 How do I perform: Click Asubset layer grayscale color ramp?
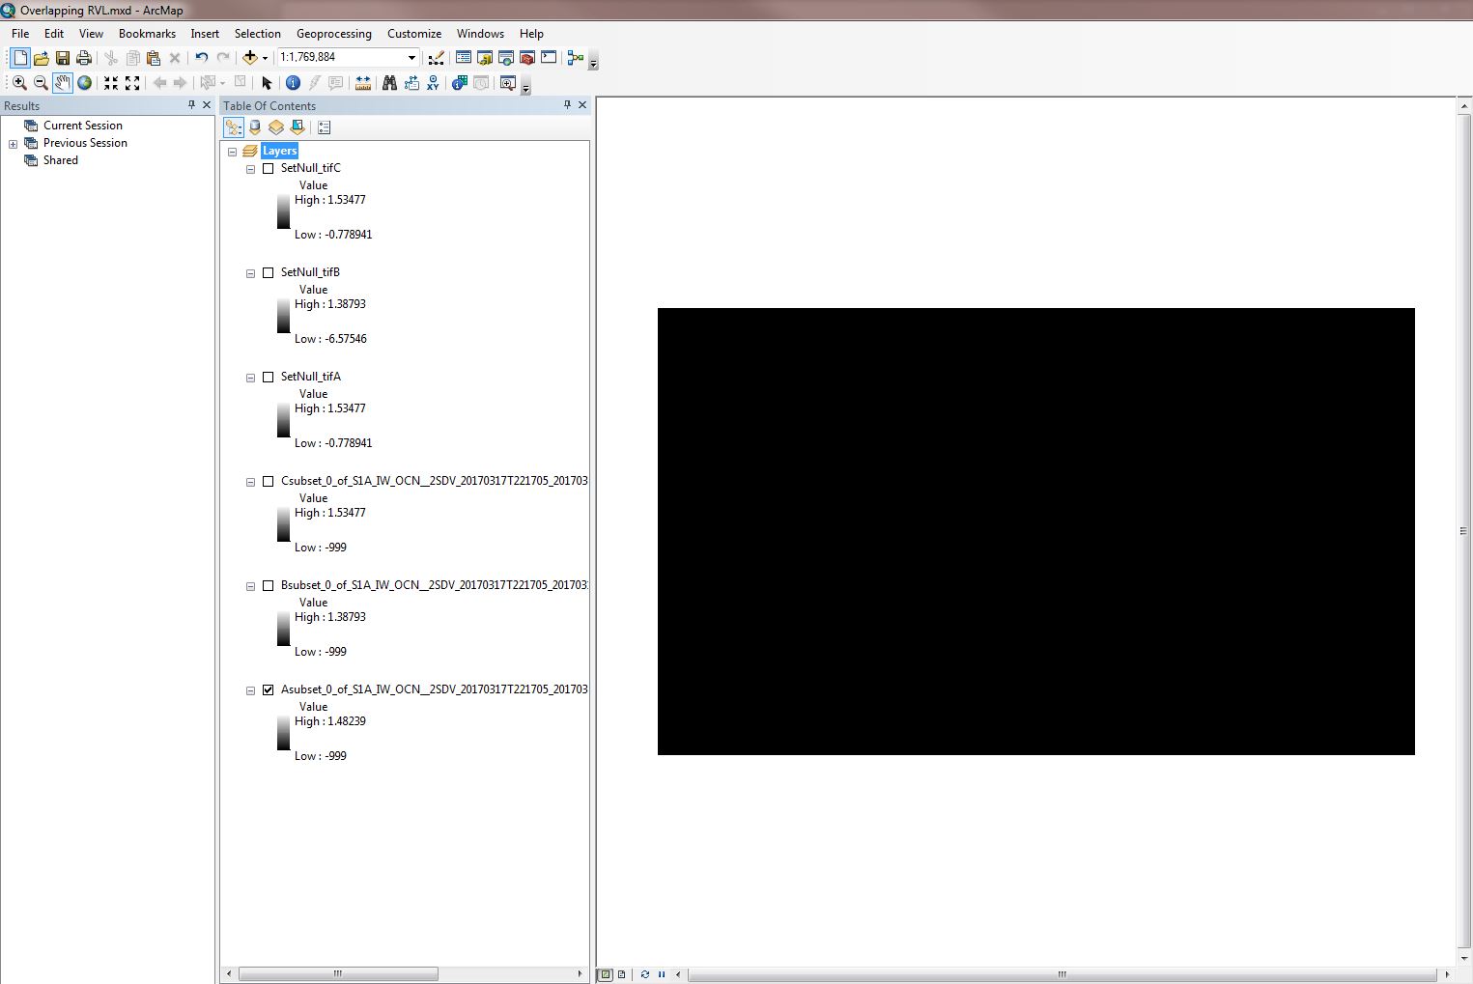[x=283, y=733]
